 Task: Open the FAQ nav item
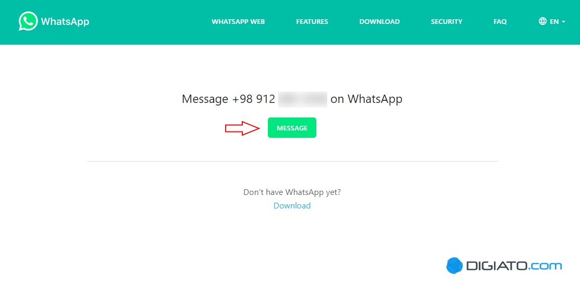(x=500, y=22)
